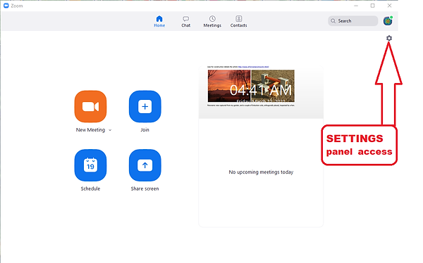Maximize the Zoom window

[372, 6]
